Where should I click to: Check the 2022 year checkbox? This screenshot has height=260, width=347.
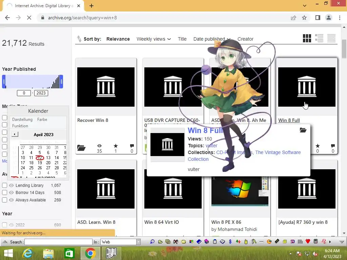pyautogui.click(x=4, y=225)
